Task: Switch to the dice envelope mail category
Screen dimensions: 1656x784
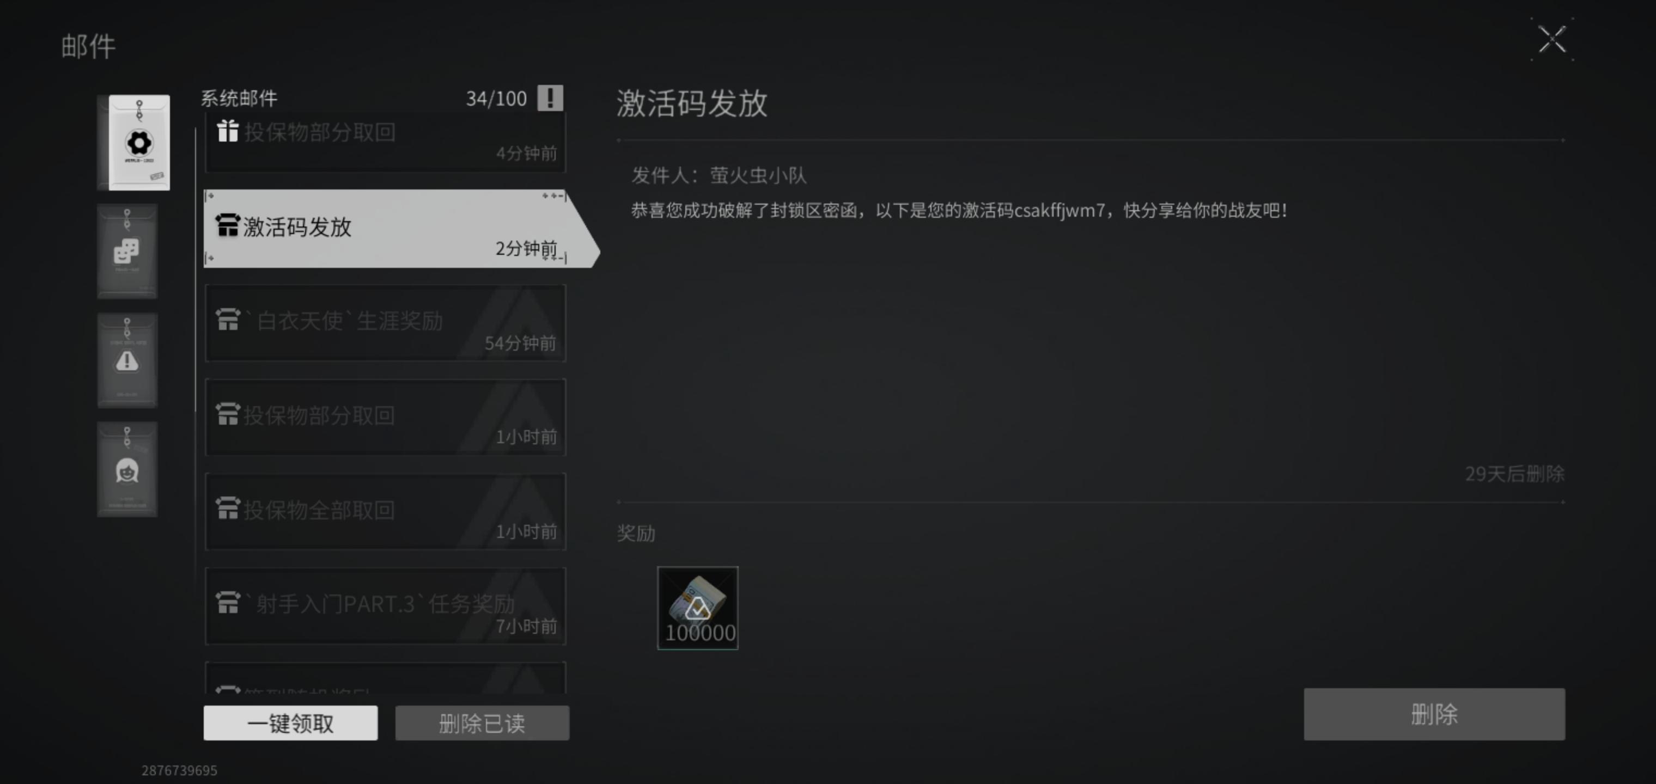Action: point(127,252)
